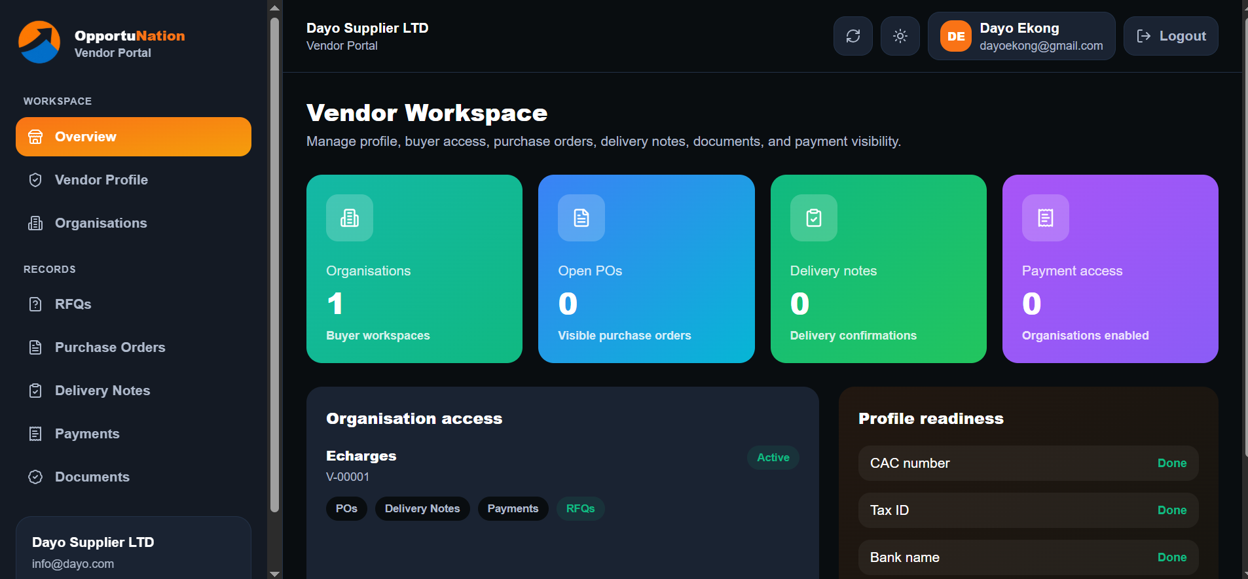
Task: Click the Bank name readiness row
Action: coord(1029,557)
